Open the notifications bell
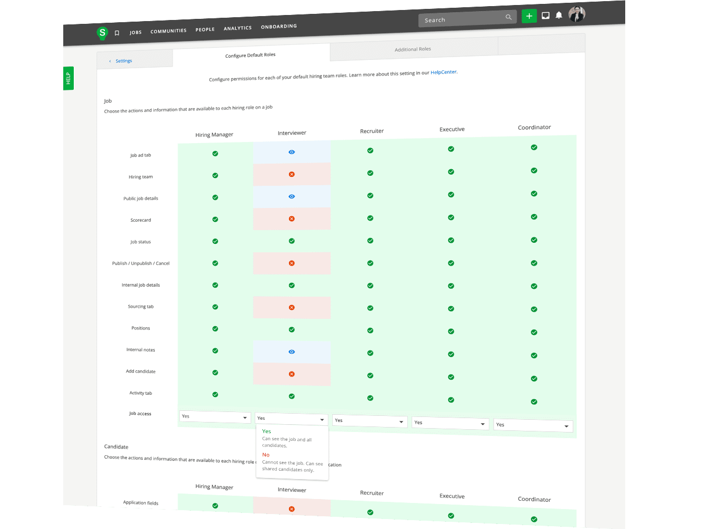This screenshot has width=709, height=529. tap(559, 15)
